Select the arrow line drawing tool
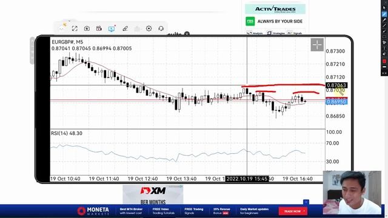Viewport: 388px width, 218px height. click(x=384, y=31)
